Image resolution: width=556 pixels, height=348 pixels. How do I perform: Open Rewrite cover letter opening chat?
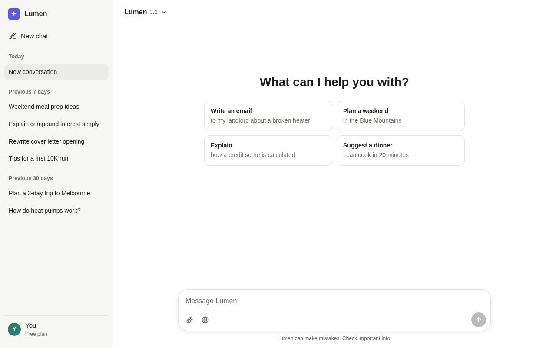click(x=56, y=141)
